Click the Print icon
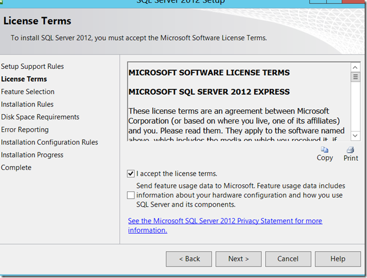The width and height of the screenshot is (367, 278). click(x=350, y=150)
